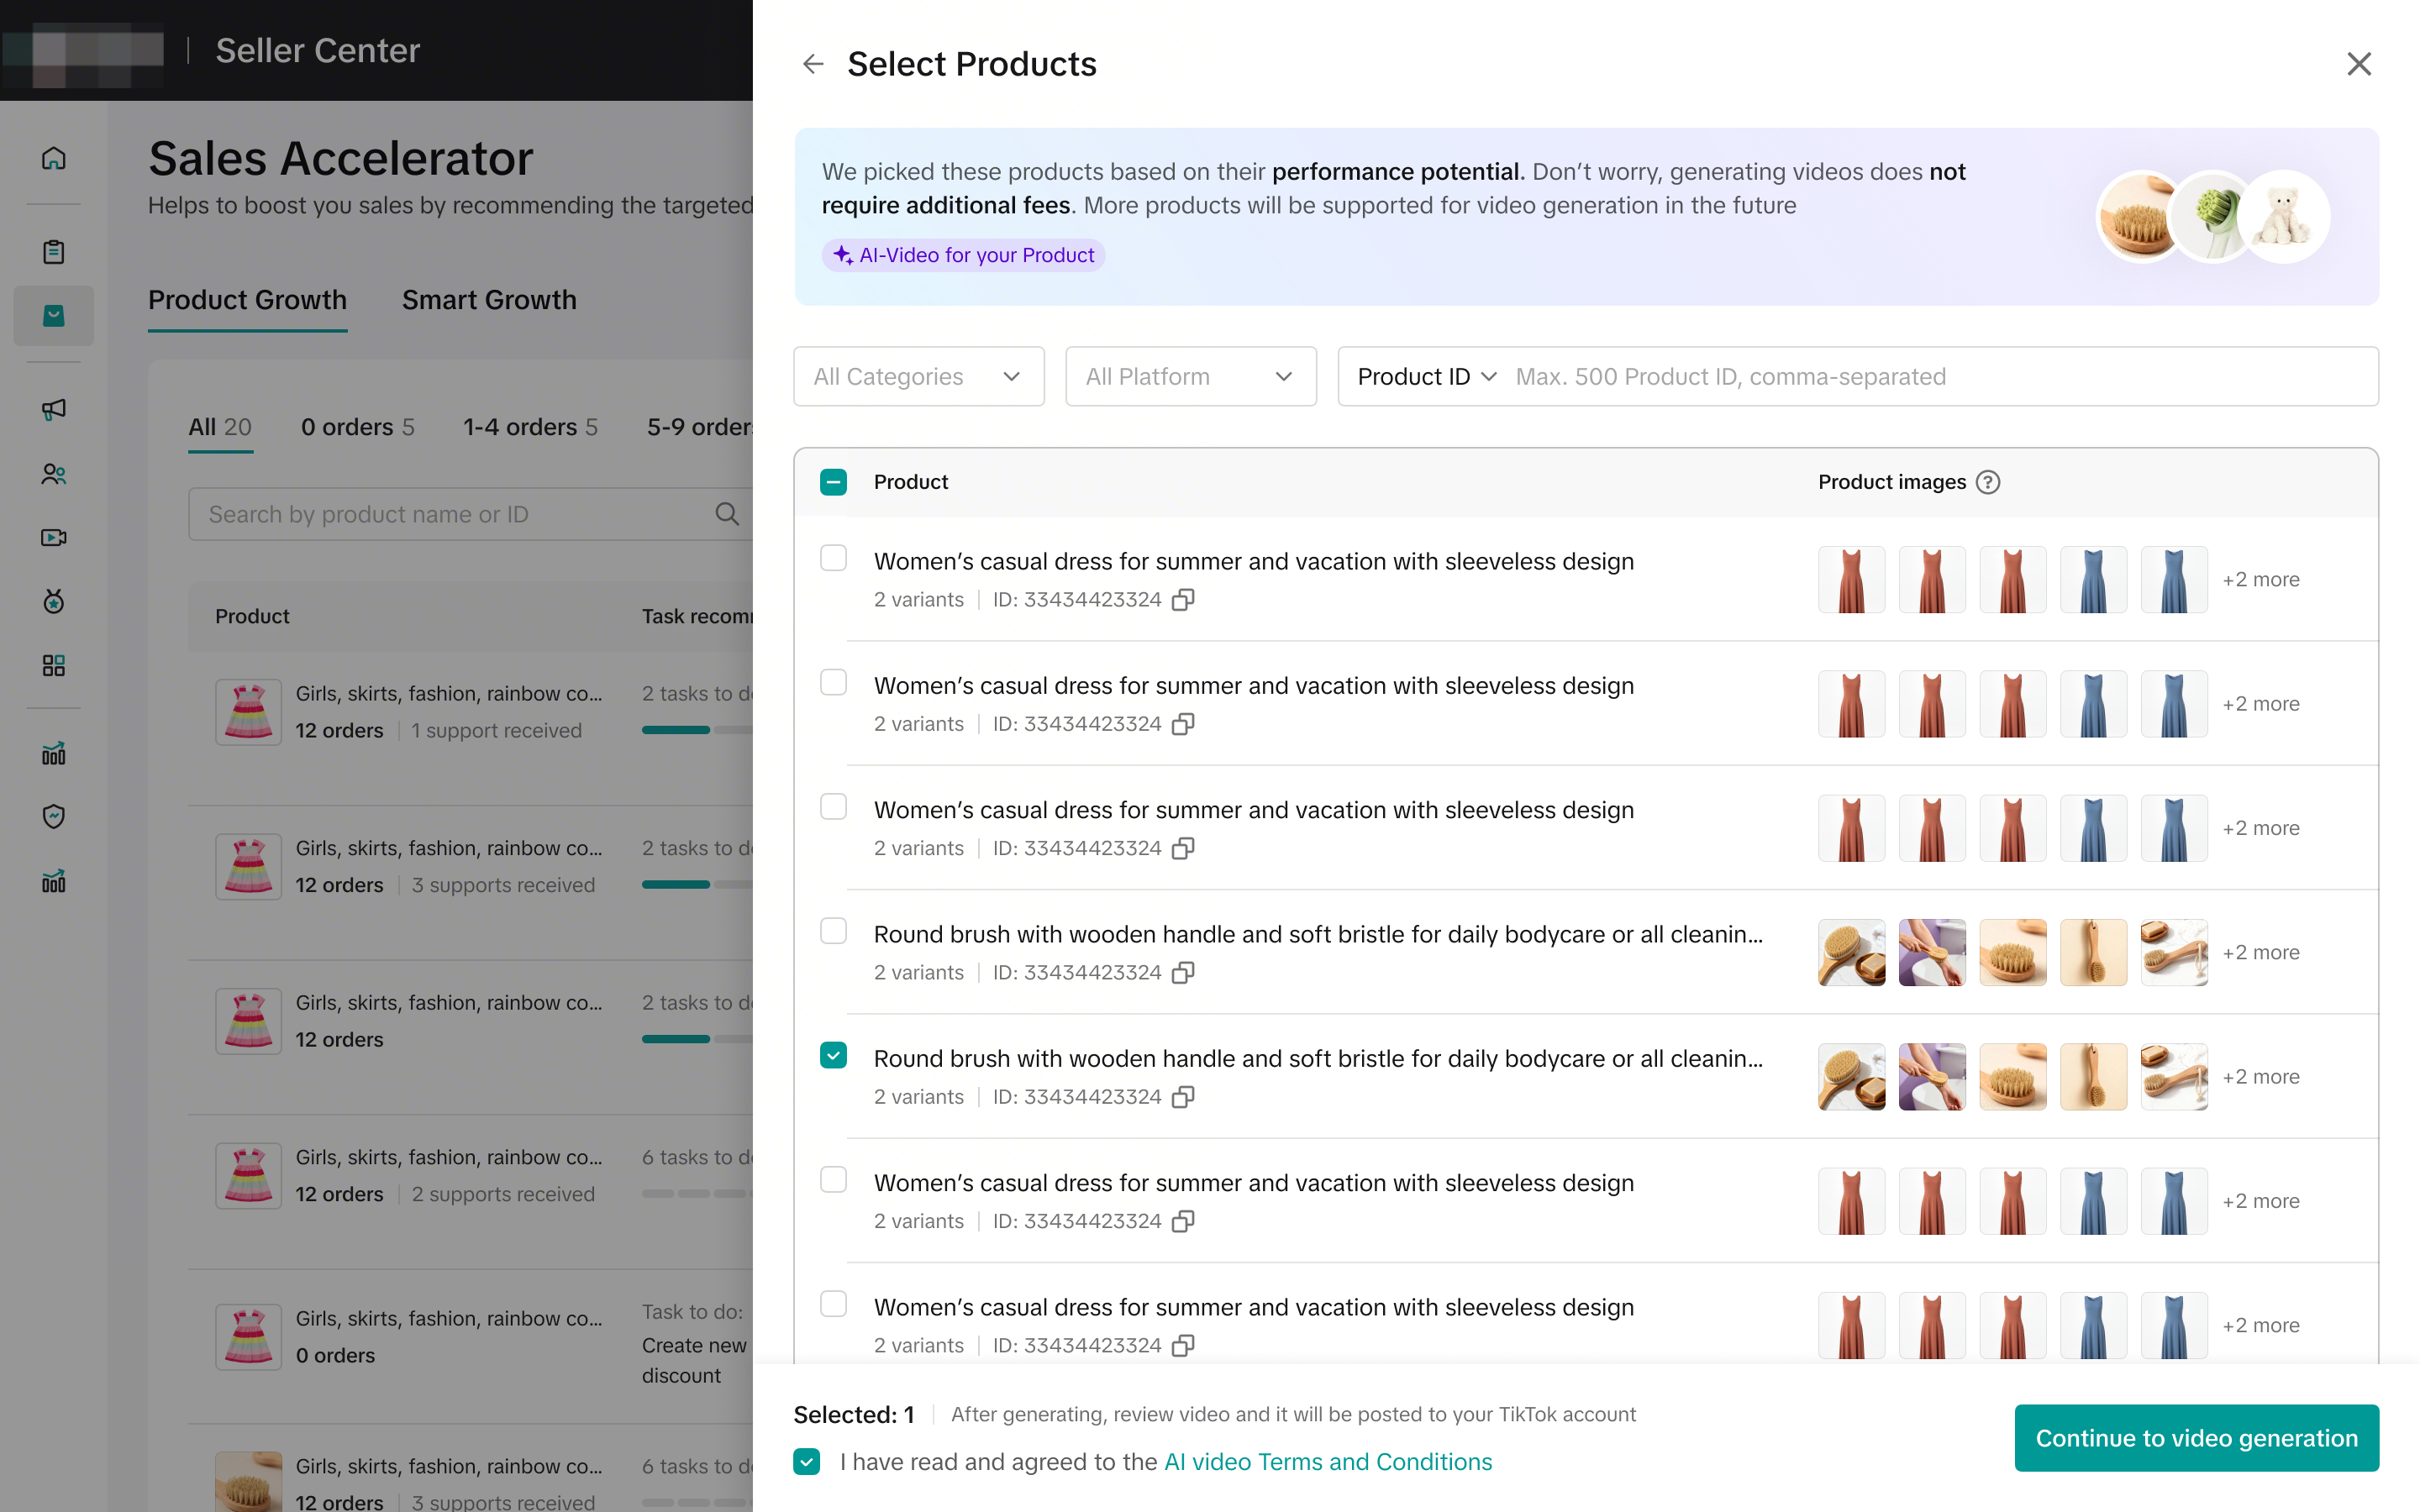Open the shield icon in the sidebar
The width and height of the screenshot is (2420, 1512).
tap(54, 816)
